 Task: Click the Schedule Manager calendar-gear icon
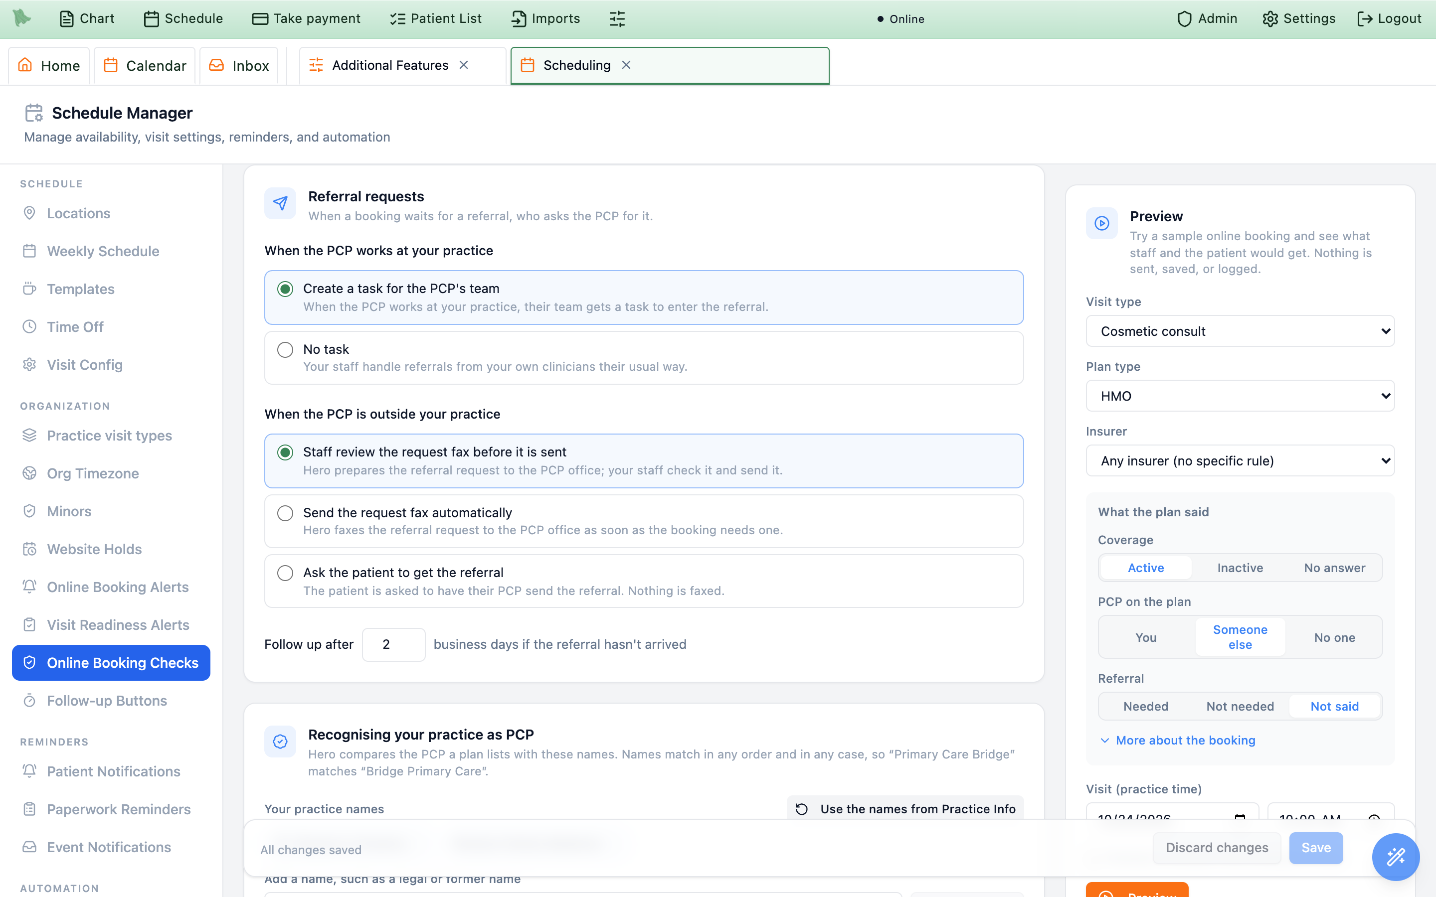click(34, 113)
